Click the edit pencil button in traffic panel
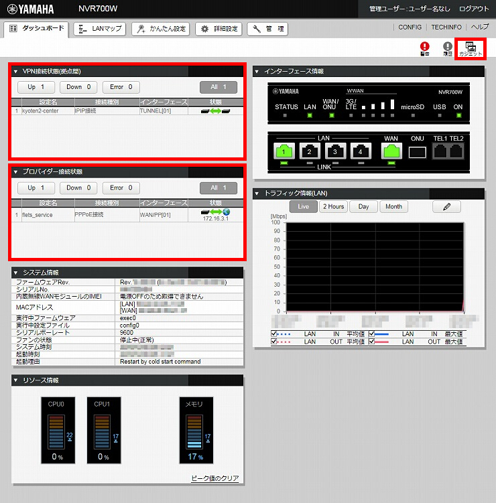The image size is (496, 503). pyautogui.click(x=446, y=206)
